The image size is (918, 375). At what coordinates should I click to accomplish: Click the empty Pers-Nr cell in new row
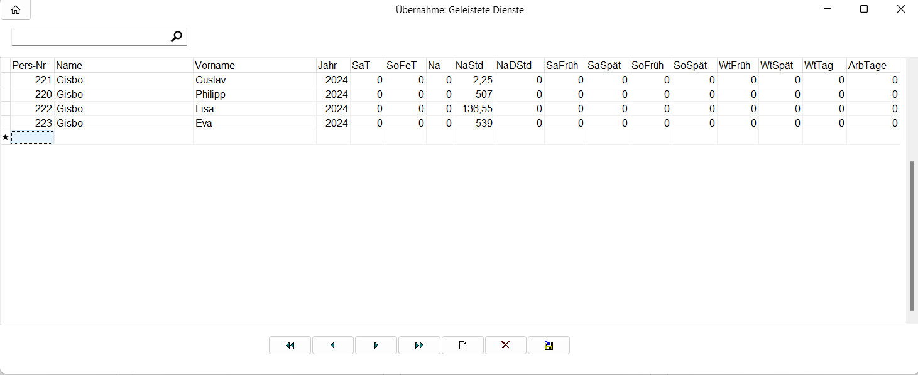tap(32, 137)
